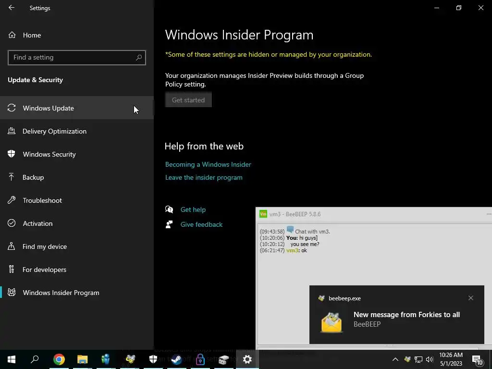The image size is (492, 369).
Task: Open For developers settings
Action: tap(76, 270)
